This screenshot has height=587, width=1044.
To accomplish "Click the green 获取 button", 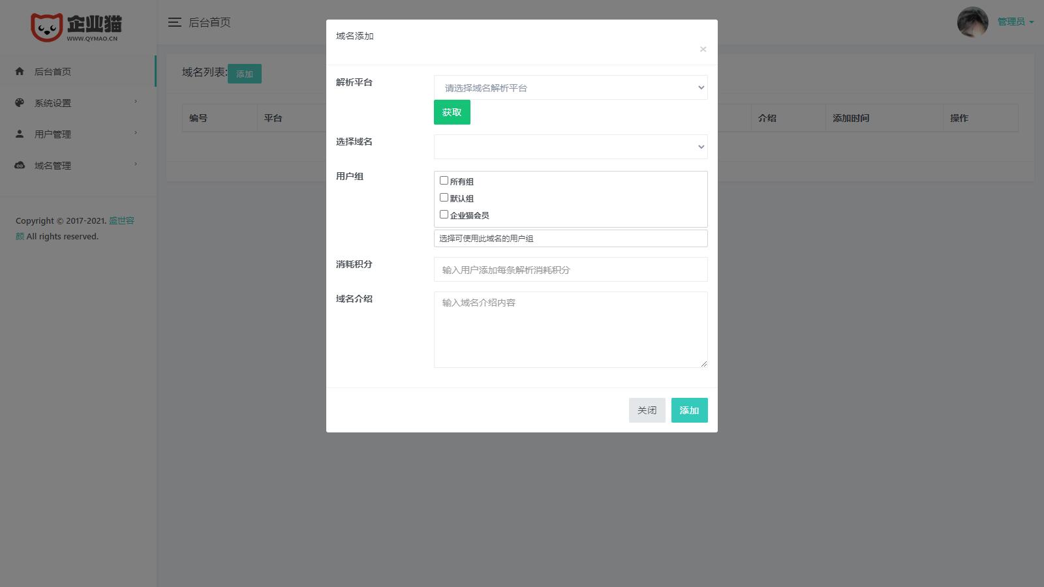I will 452,112.
